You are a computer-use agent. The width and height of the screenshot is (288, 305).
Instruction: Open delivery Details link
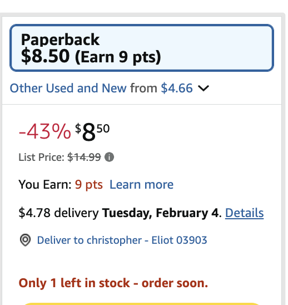tap(244, 213)
